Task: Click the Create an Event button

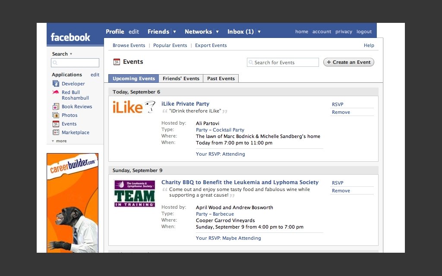Action: point(349,62)
